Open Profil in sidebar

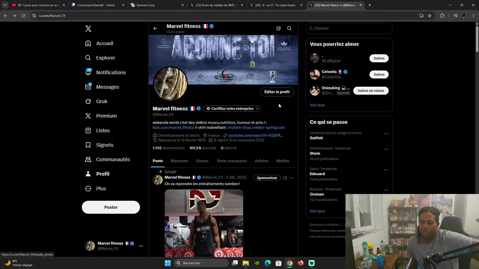(x=97, y=174)
